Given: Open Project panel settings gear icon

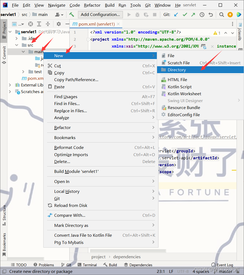Looking at the screenshot, I should click(58, 24).
